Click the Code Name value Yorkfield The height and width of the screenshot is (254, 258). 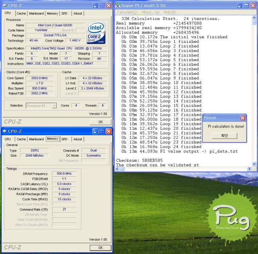pos(41,30)
